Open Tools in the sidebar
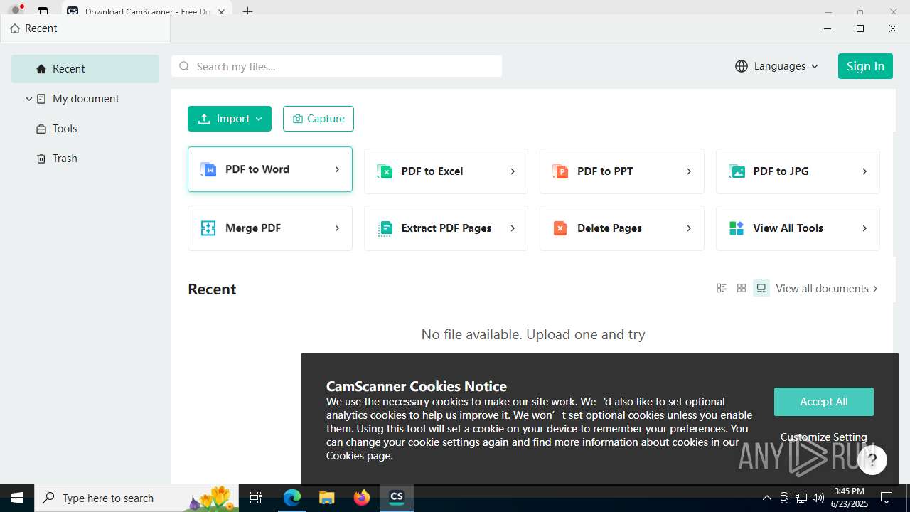The width and height of the screenshot is (910, 512). tap(85, 129)
